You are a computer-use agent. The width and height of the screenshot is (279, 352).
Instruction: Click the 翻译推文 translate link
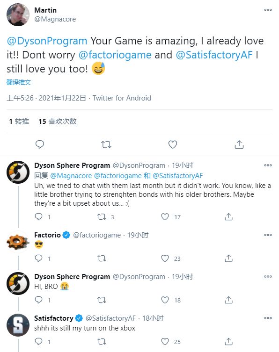click(19, 82)
